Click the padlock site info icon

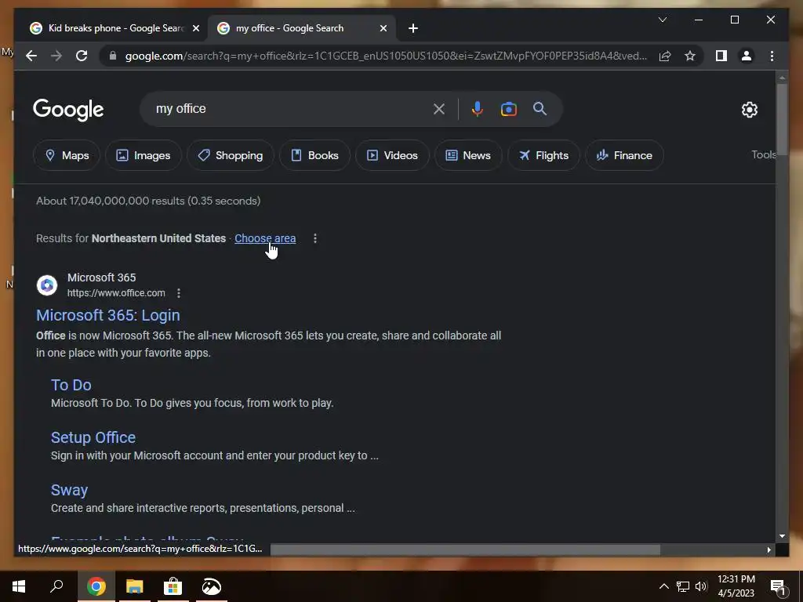point(113,56)
